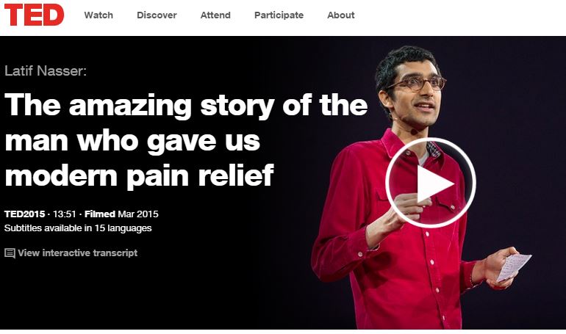
Task: Click the paper note in the speaker's hand
Action: 514,266
